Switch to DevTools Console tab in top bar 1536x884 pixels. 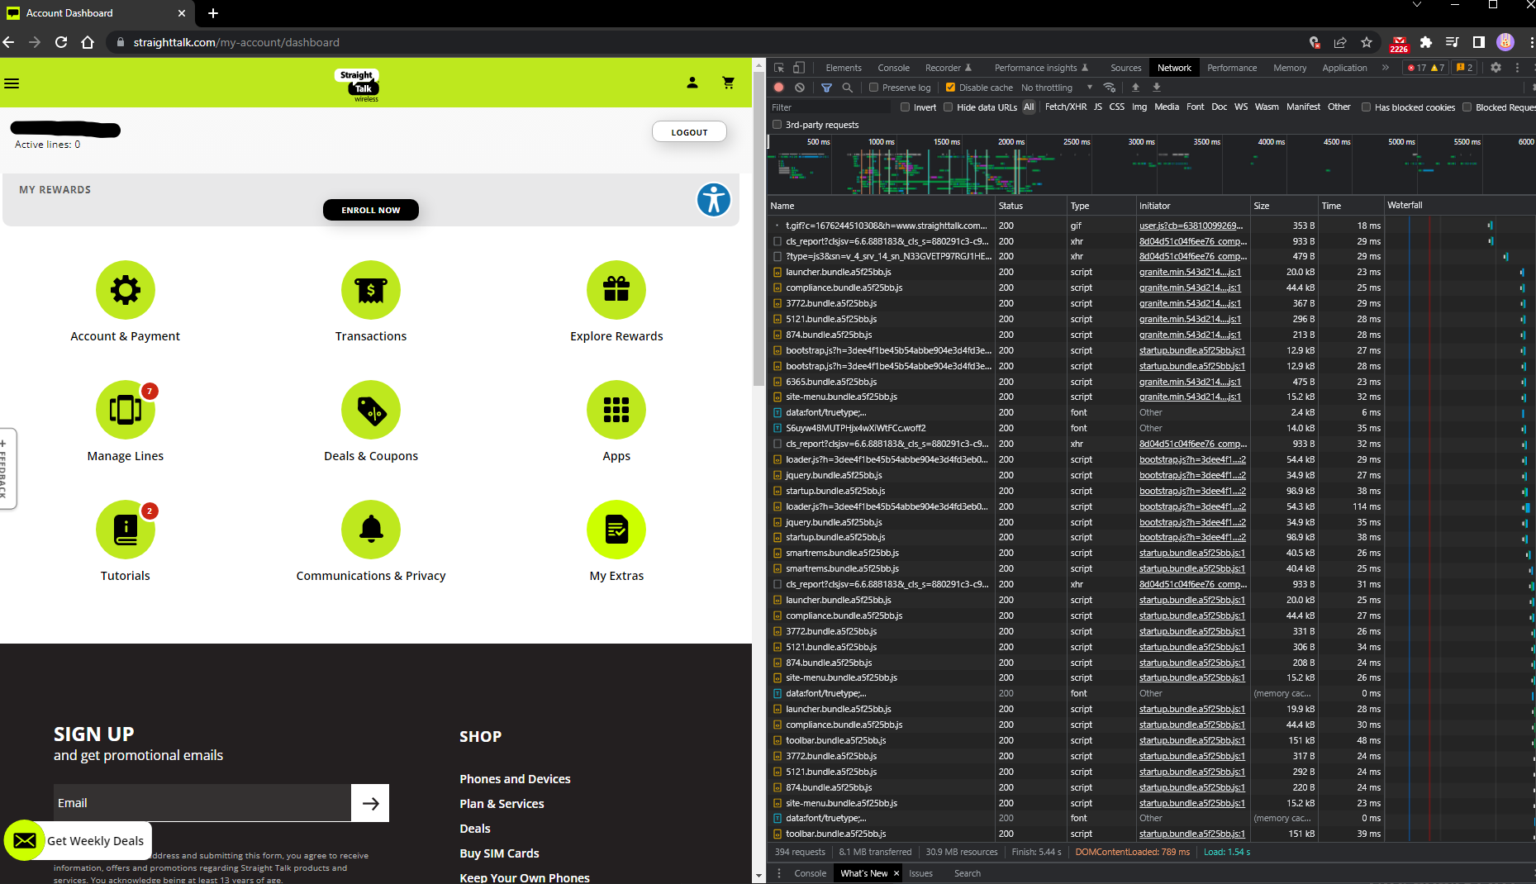[x=893, y=68]
